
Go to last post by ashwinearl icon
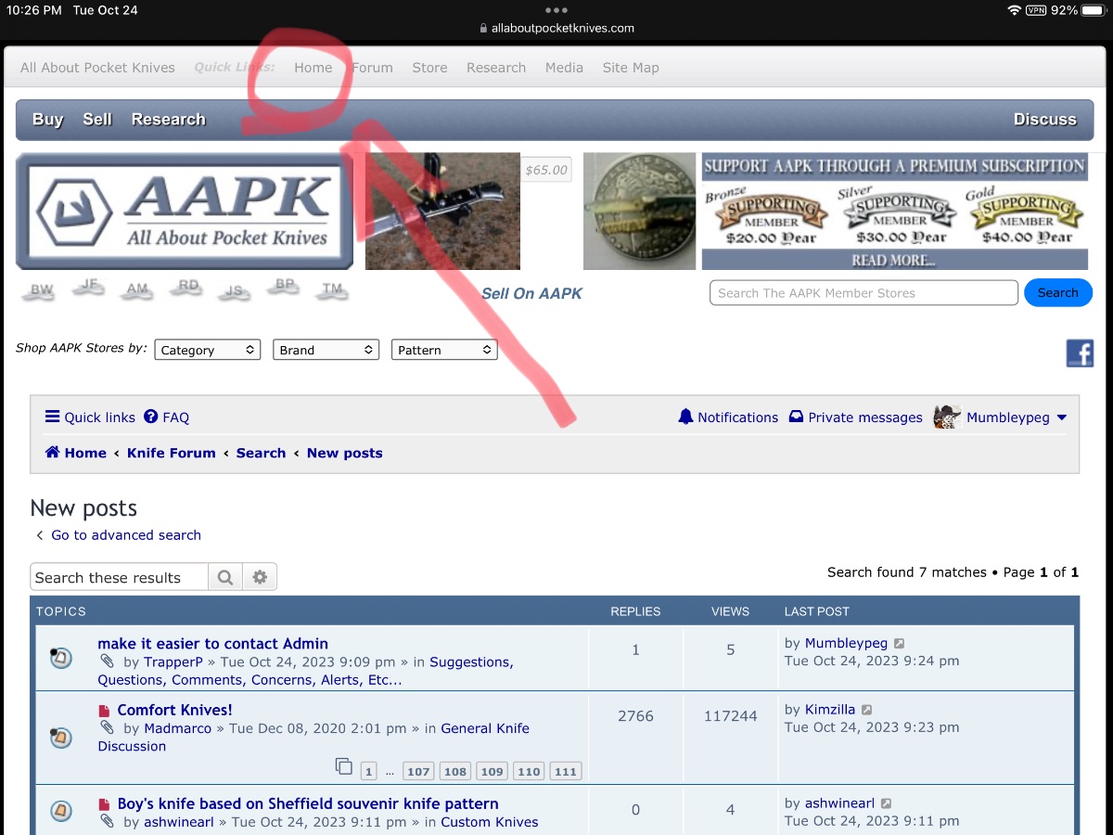pyautogui.click(x=886, y=804)
